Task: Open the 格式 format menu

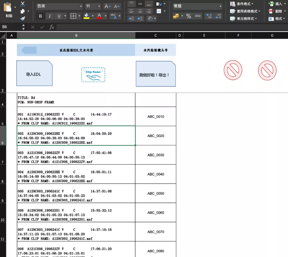Action: tap(277, 19)
